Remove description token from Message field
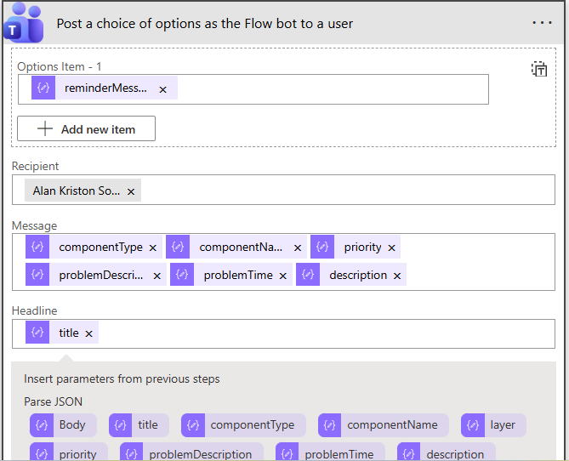The width and height of the screenshot is (569, 461). coord(397,276)
